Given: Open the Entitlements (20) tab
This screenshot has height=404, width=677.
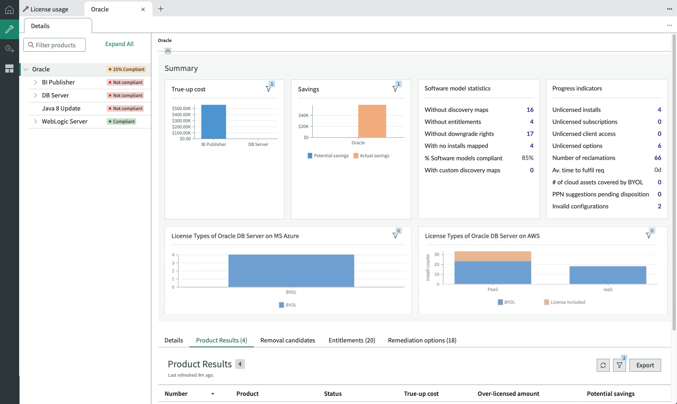Looking at the screenshot, I should click(x=352, y=340).
